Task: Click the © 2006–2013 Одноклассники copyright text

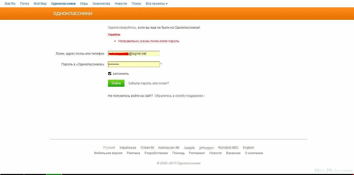Action: click(x=179, y=163)
